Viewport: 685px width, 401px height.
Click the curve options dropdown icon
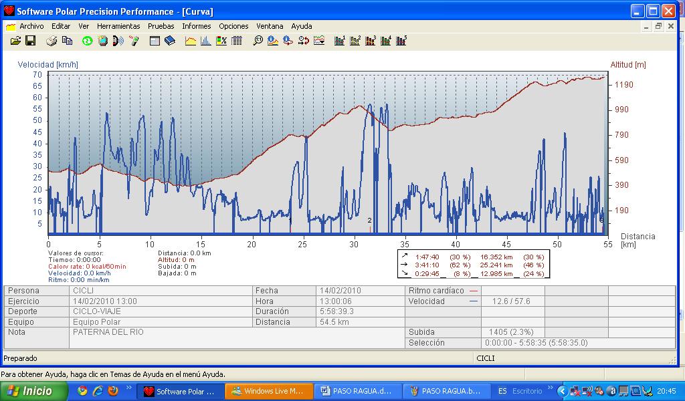click(319, 41)
